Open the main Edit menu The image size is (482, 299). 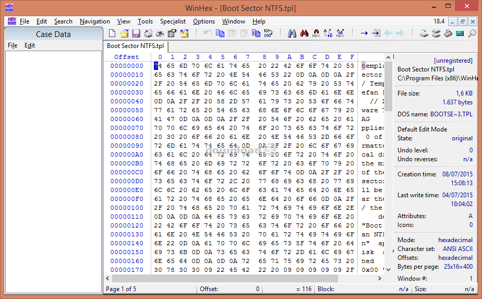[42, 21]
